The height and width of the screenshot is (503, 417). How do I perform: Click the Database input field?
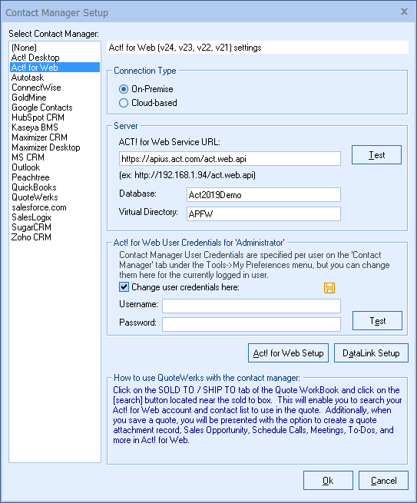pyautogui.click(x=263, y=195)
